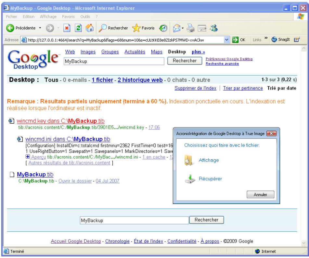Filter results by 2 historique web
Screen dimensions: 309x258
click(x=140, y=80)
